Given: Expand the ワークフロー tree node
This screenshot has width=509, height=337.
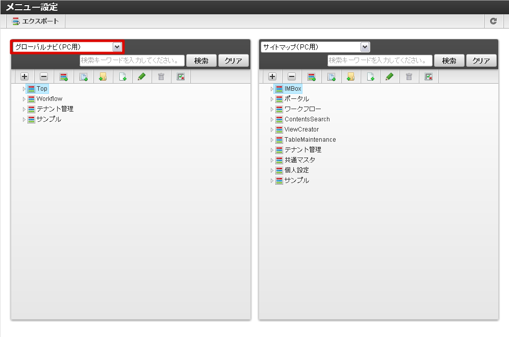Looking at the screenshot, I should pyautogui.click(x=272, y=109).
